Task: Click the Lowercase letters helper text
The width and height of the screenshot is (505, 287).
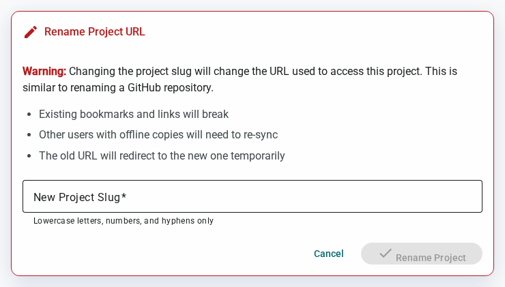Action: [124, 221]
